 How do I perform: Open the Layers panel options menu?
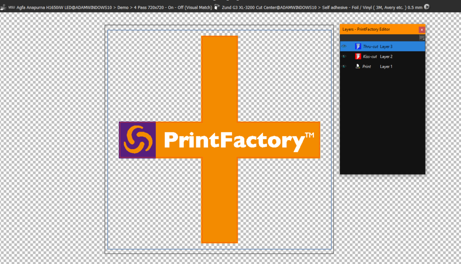[x=422, y=38]
